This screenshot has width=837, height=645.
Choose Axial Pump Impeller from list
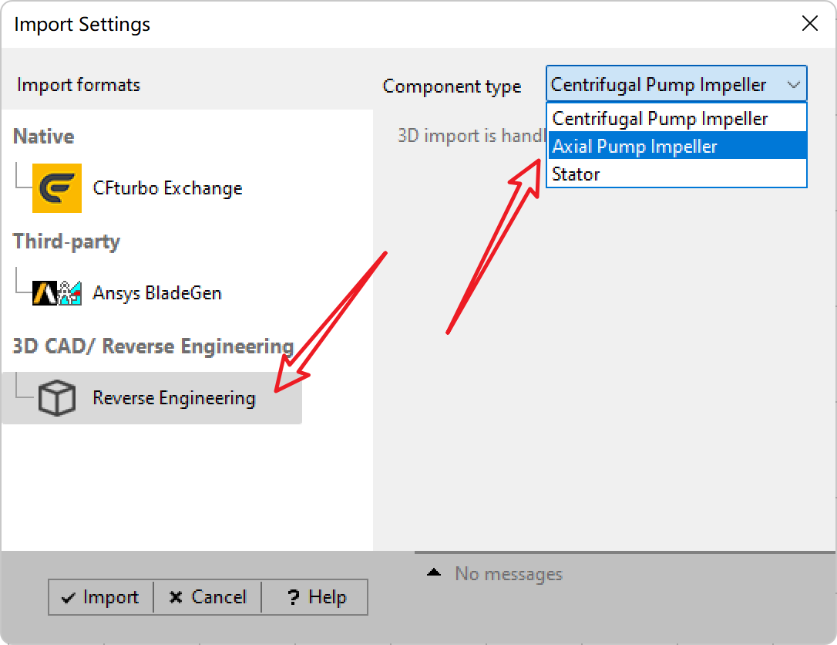click(x=677, y=146)
